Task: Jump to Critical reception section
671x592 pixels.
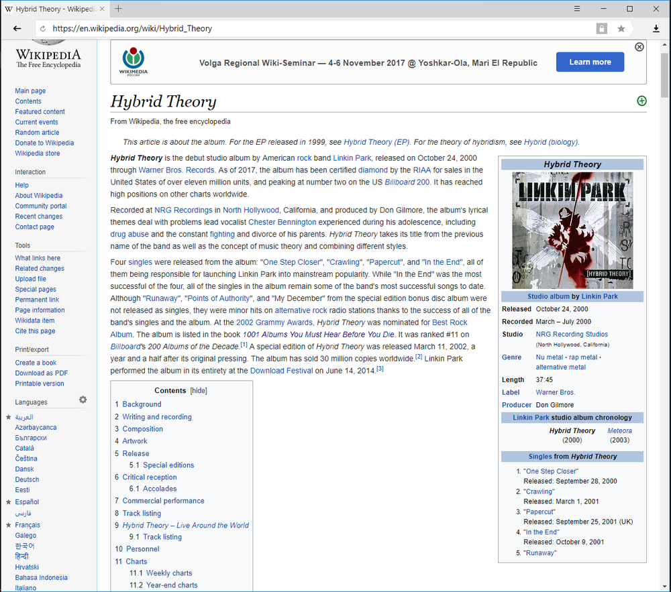Action: [149, 477]
